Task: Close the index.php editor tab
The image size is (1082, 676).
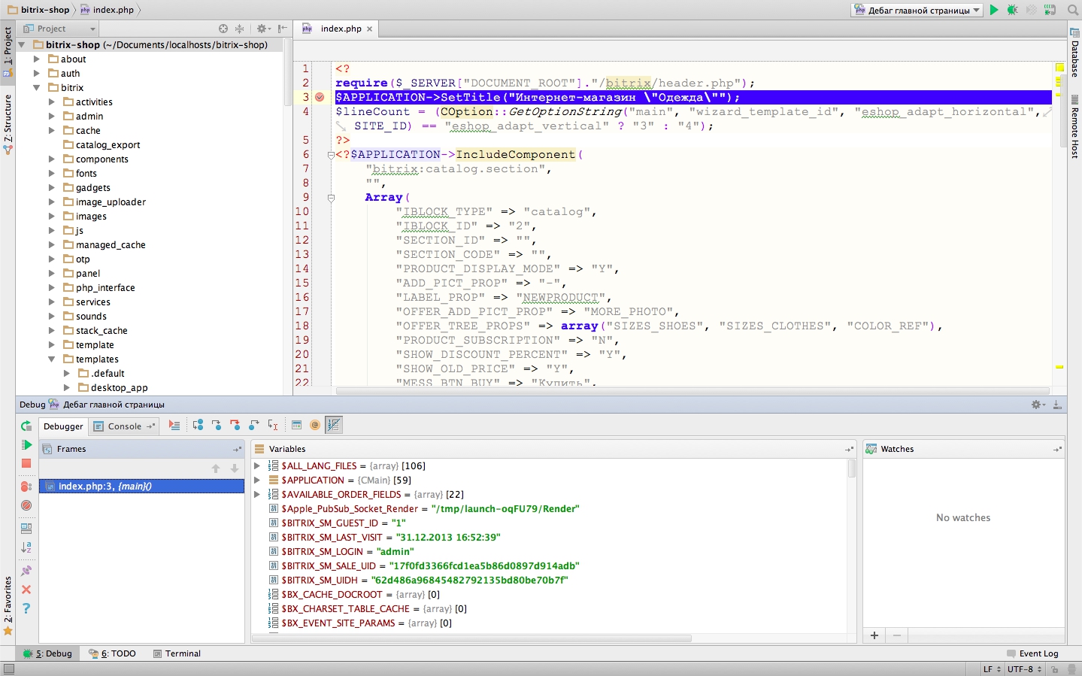Action: (369, 29)
